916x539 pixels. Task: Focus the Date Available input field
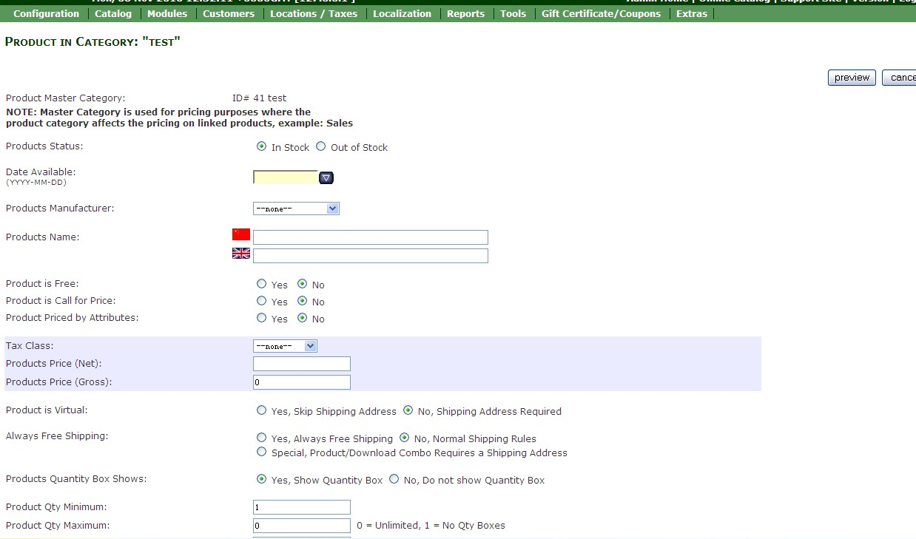tap(286, 177)
